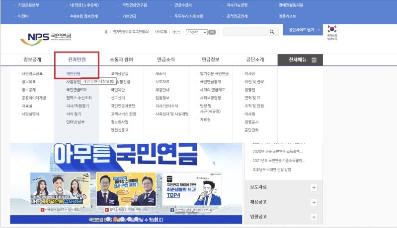
Task: Select 세계의 연금제도 submenu item
Action: pos(212,90)
